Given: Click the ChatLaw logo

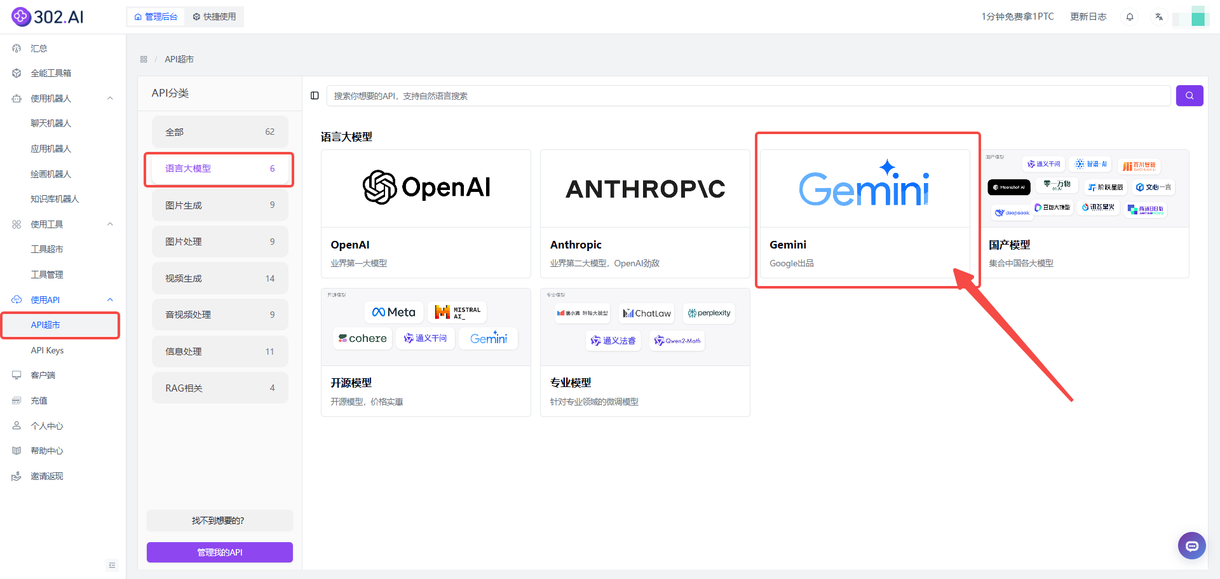Looking at the screenshot, I should (647, 313).
